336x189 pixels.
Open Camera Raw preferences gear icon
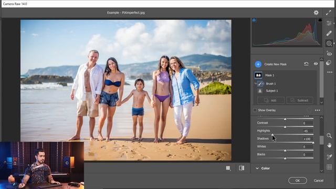[x=316, y=13]
